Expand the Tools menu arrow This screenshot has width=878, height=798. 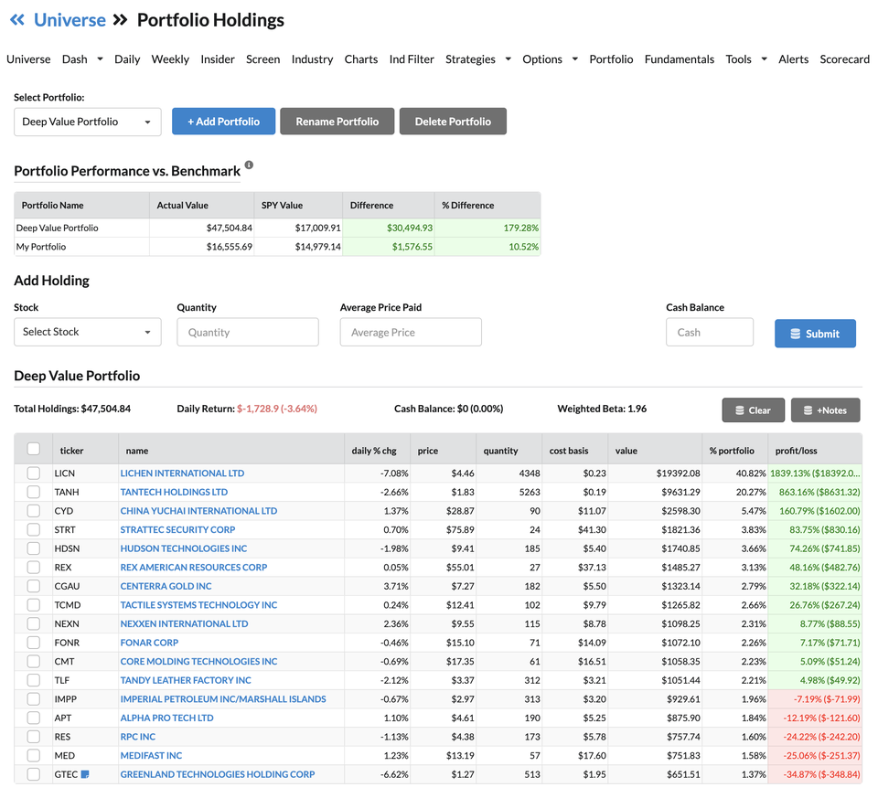[x=765, y=59]
